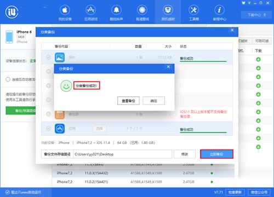Switch to the 可越狱 tab behind dialog
This screenshot has height=197, width=274.
click(245, 41)
